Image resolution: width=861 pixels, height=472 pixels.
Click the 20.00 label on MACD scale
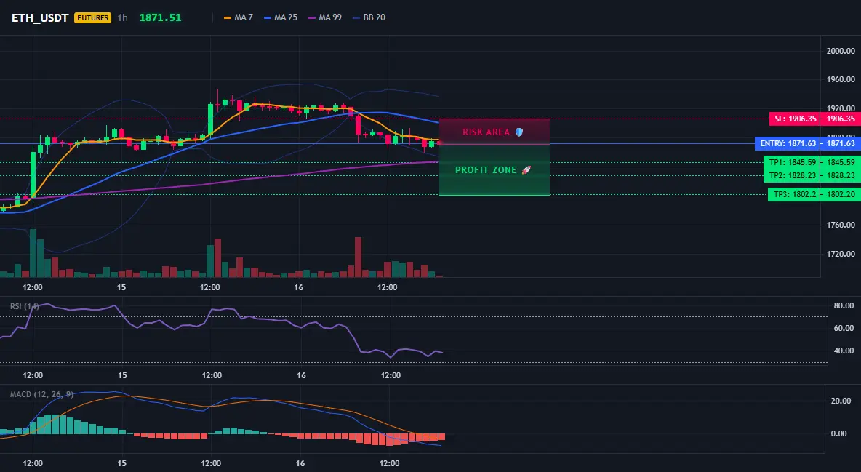pyautogui.click(x=841, y=401)
